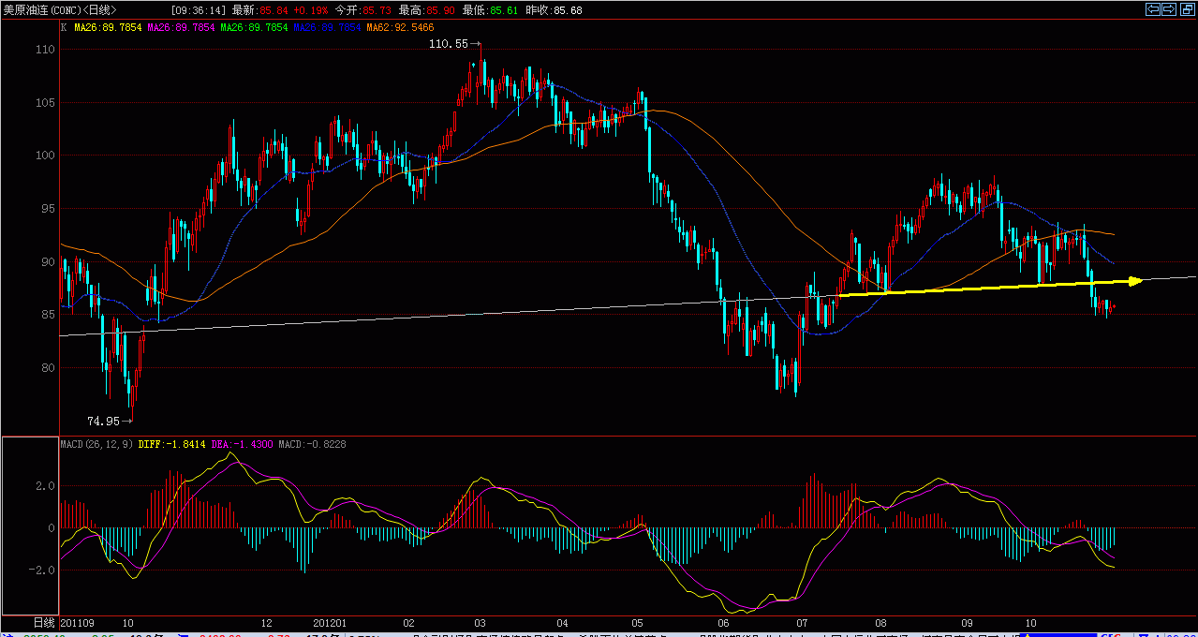Open the 日线 period selector at bottom left
This screenshot has height=637, width=1198.
(43, 622)
